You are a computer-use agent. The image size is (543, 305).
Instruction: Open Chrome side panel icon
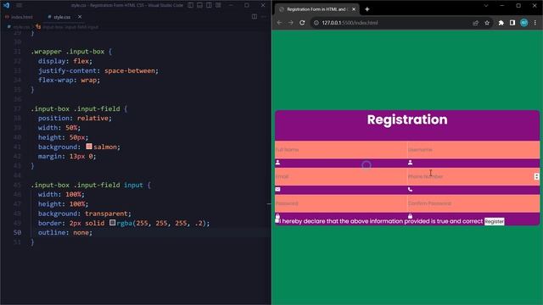tap(512, 23)
